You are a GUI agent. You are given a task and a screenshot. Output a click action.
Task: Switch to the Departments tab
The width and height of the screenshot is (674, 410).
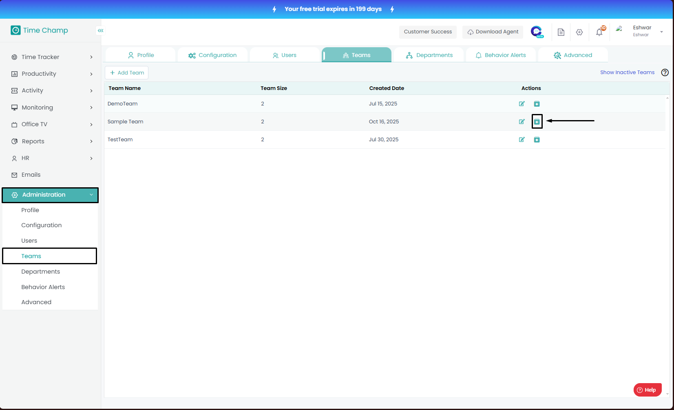click(x=429, y=55)
